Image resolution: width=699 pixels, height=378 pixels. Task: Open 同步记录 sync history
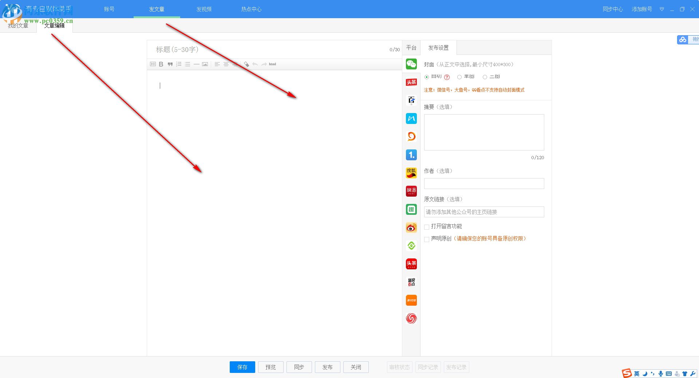(428, 367)
